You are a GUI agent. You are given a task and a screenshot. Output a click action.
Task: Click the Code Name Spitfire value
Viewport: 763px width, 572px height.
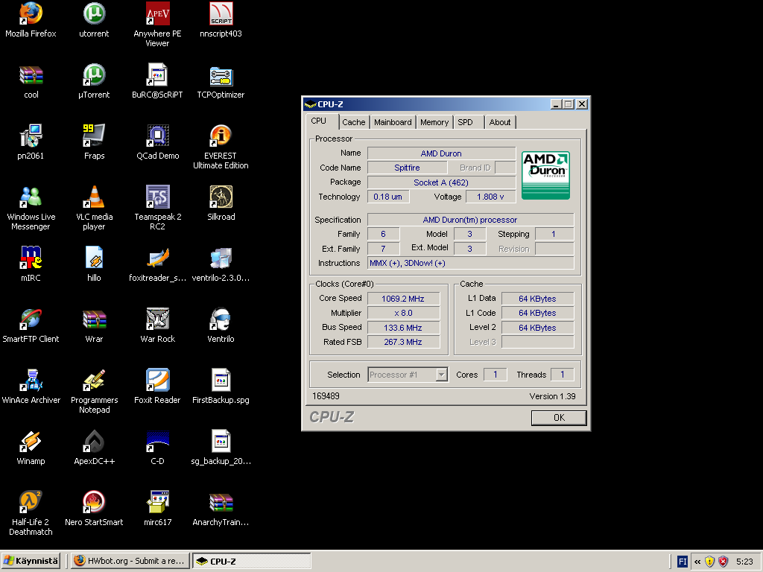407,168
